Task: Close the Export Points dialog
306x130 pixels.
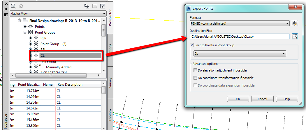Action: coord(295,7)
